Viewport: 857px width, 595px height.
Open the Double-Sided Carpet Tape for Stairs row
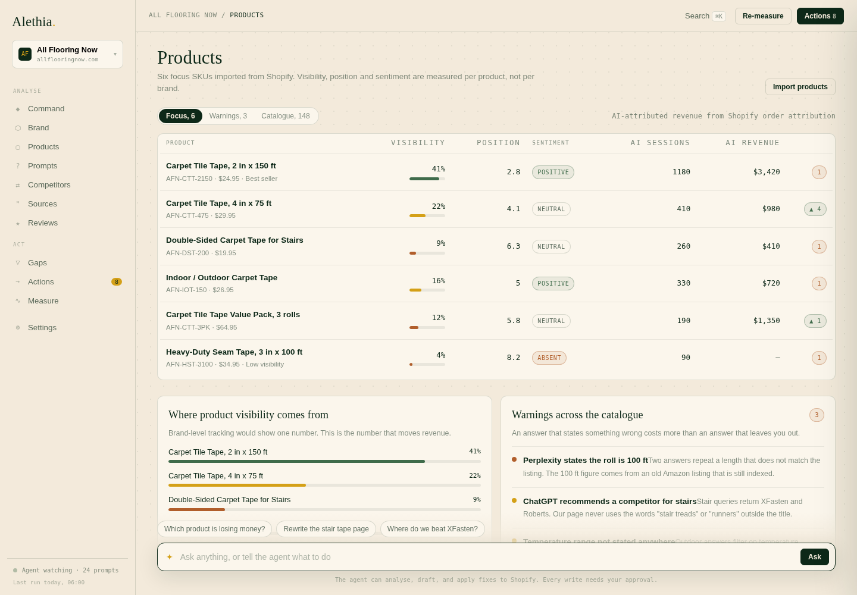(496, 246)
